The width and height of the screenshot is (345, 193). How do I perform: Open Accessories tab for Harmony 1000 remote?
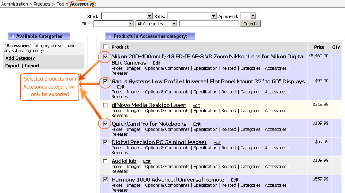click(276, 185)
